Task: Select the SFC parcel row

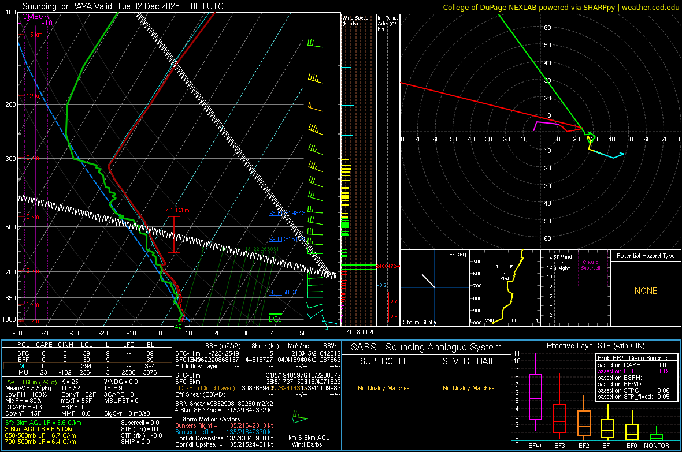Action: click(x=86, y=353)
